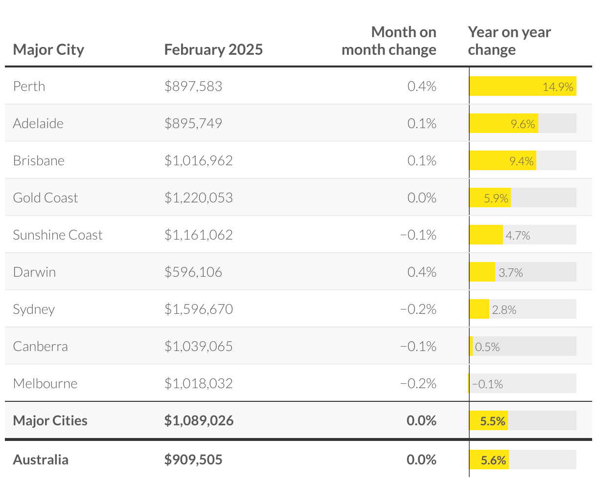Click Australia's 5.6% yearly change bar

pyautogui.click(x=489, y=460)
